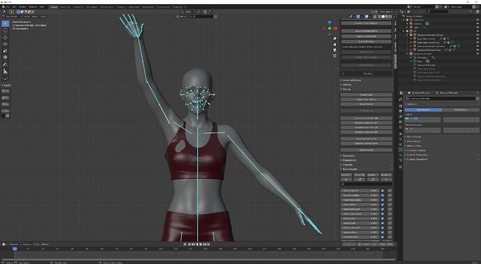Switch viewport to solid shading
The image size is (481, 264).
click(x=383, y=17)
